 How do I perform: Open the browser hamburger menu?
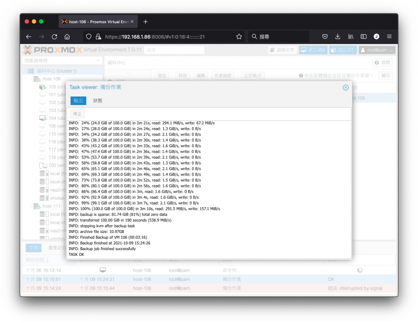click(x=389, y=36)
